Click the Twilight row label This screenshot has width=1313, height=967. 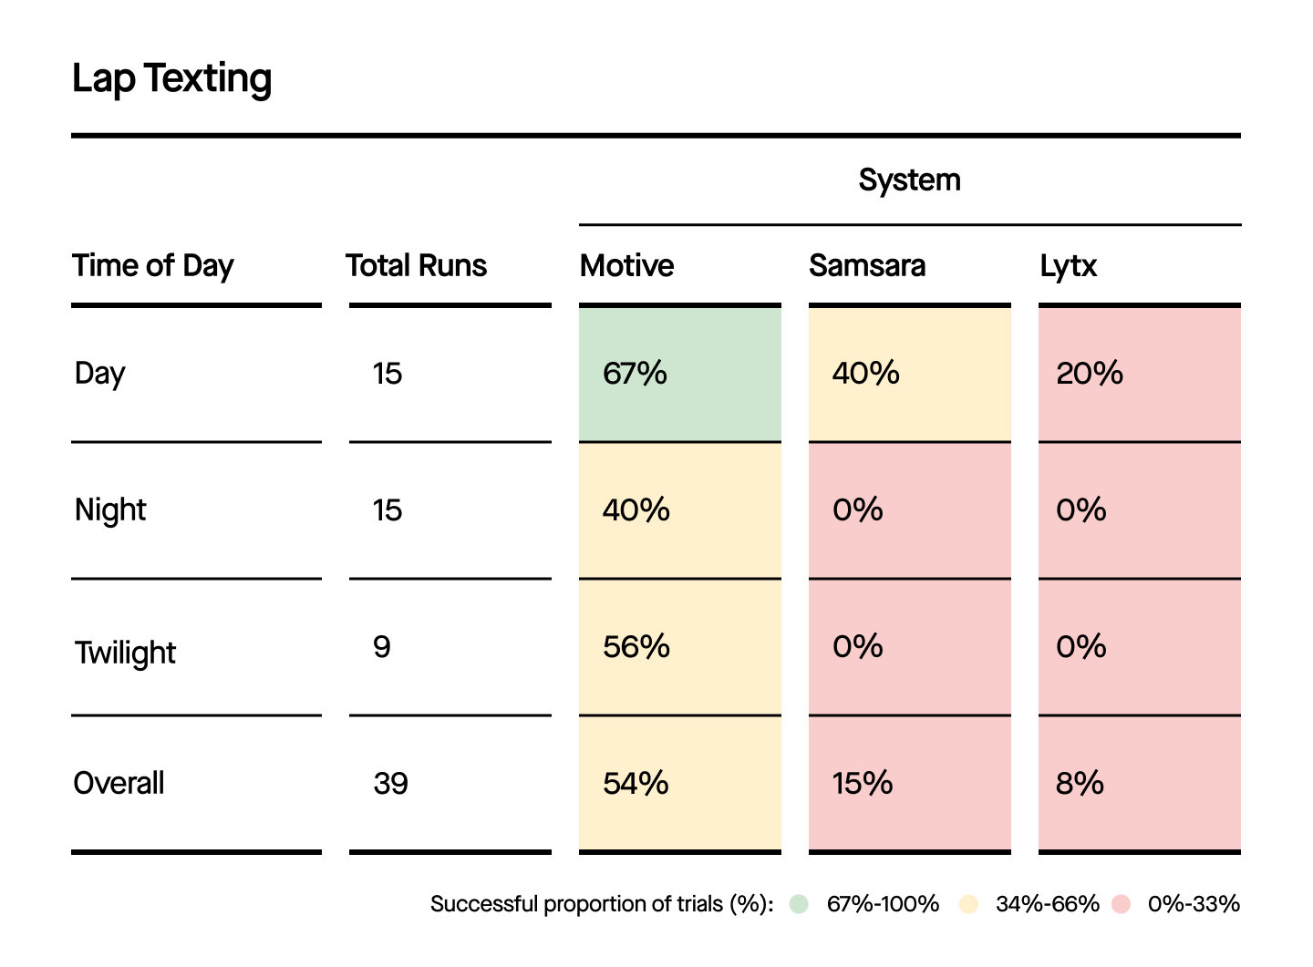[x=126, y=653]
